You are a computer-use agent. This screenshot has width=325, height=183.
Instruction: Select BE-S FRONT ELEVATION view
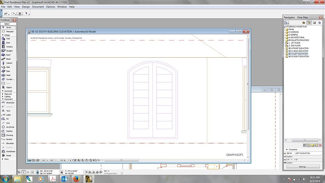click(x=297, y=48)
